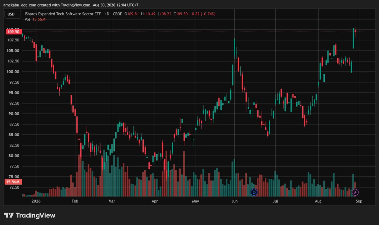The height and width of the screenshot is (225, 379).
Task: Click the 75.00 price axis label
Action: (x=14, y=177)
